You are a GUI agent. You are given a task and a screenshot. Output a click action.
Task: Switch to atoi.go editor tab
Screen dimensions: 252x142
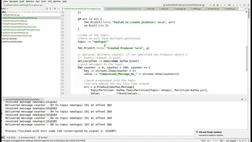[151, 9]
